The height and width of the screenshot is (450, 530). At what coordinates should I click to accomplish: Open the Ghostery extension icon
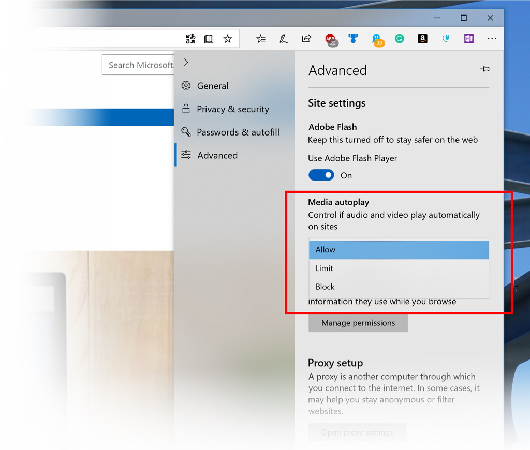point(377,39)
